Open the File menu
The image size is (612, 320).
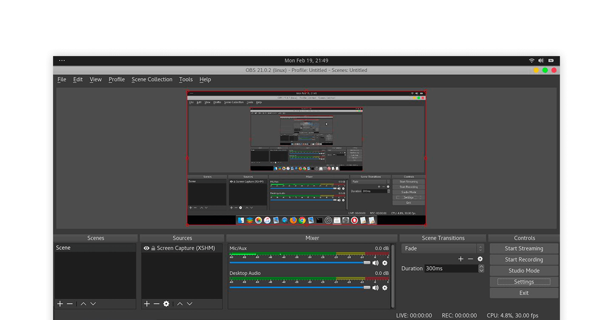click(x=62, y=79)
